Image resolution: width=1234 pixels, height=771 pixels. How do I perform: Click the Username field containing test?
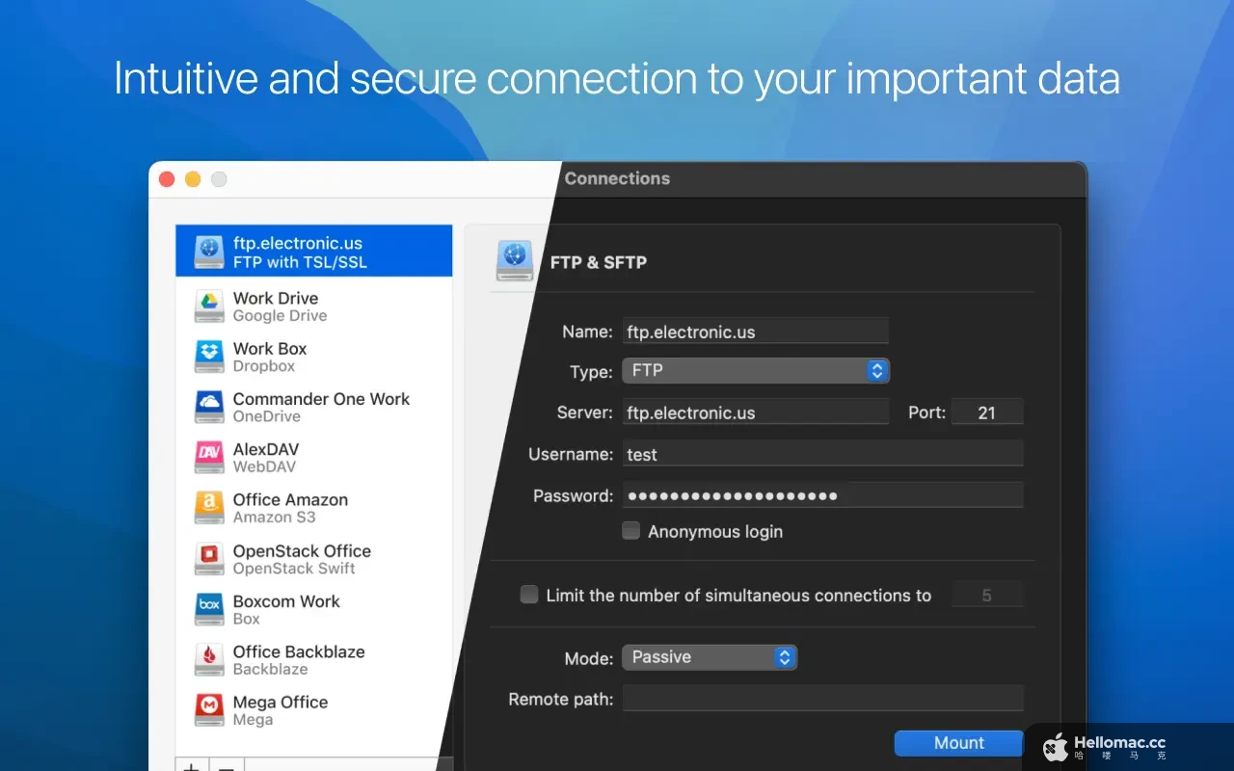pyautogui.click(x=822, y=454)
